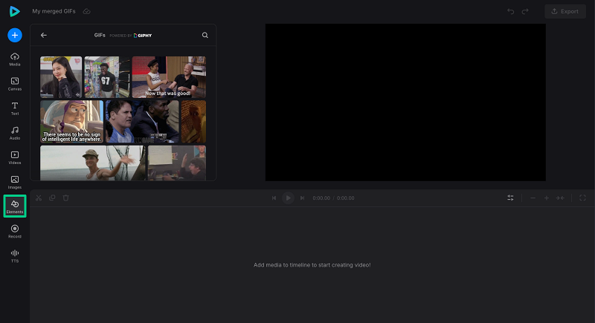The width and height of the screenshot is (595, 323).
Task: Open the Record sidebar tool
Action: [x=15, y=232]
